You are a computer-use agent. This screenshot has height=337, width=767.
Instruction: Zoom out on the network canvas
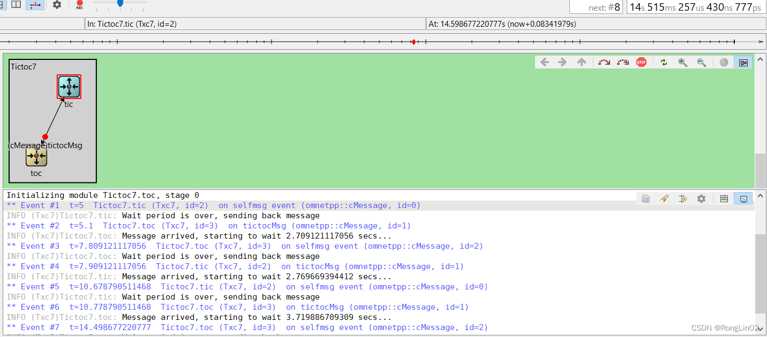pos(701,62)
